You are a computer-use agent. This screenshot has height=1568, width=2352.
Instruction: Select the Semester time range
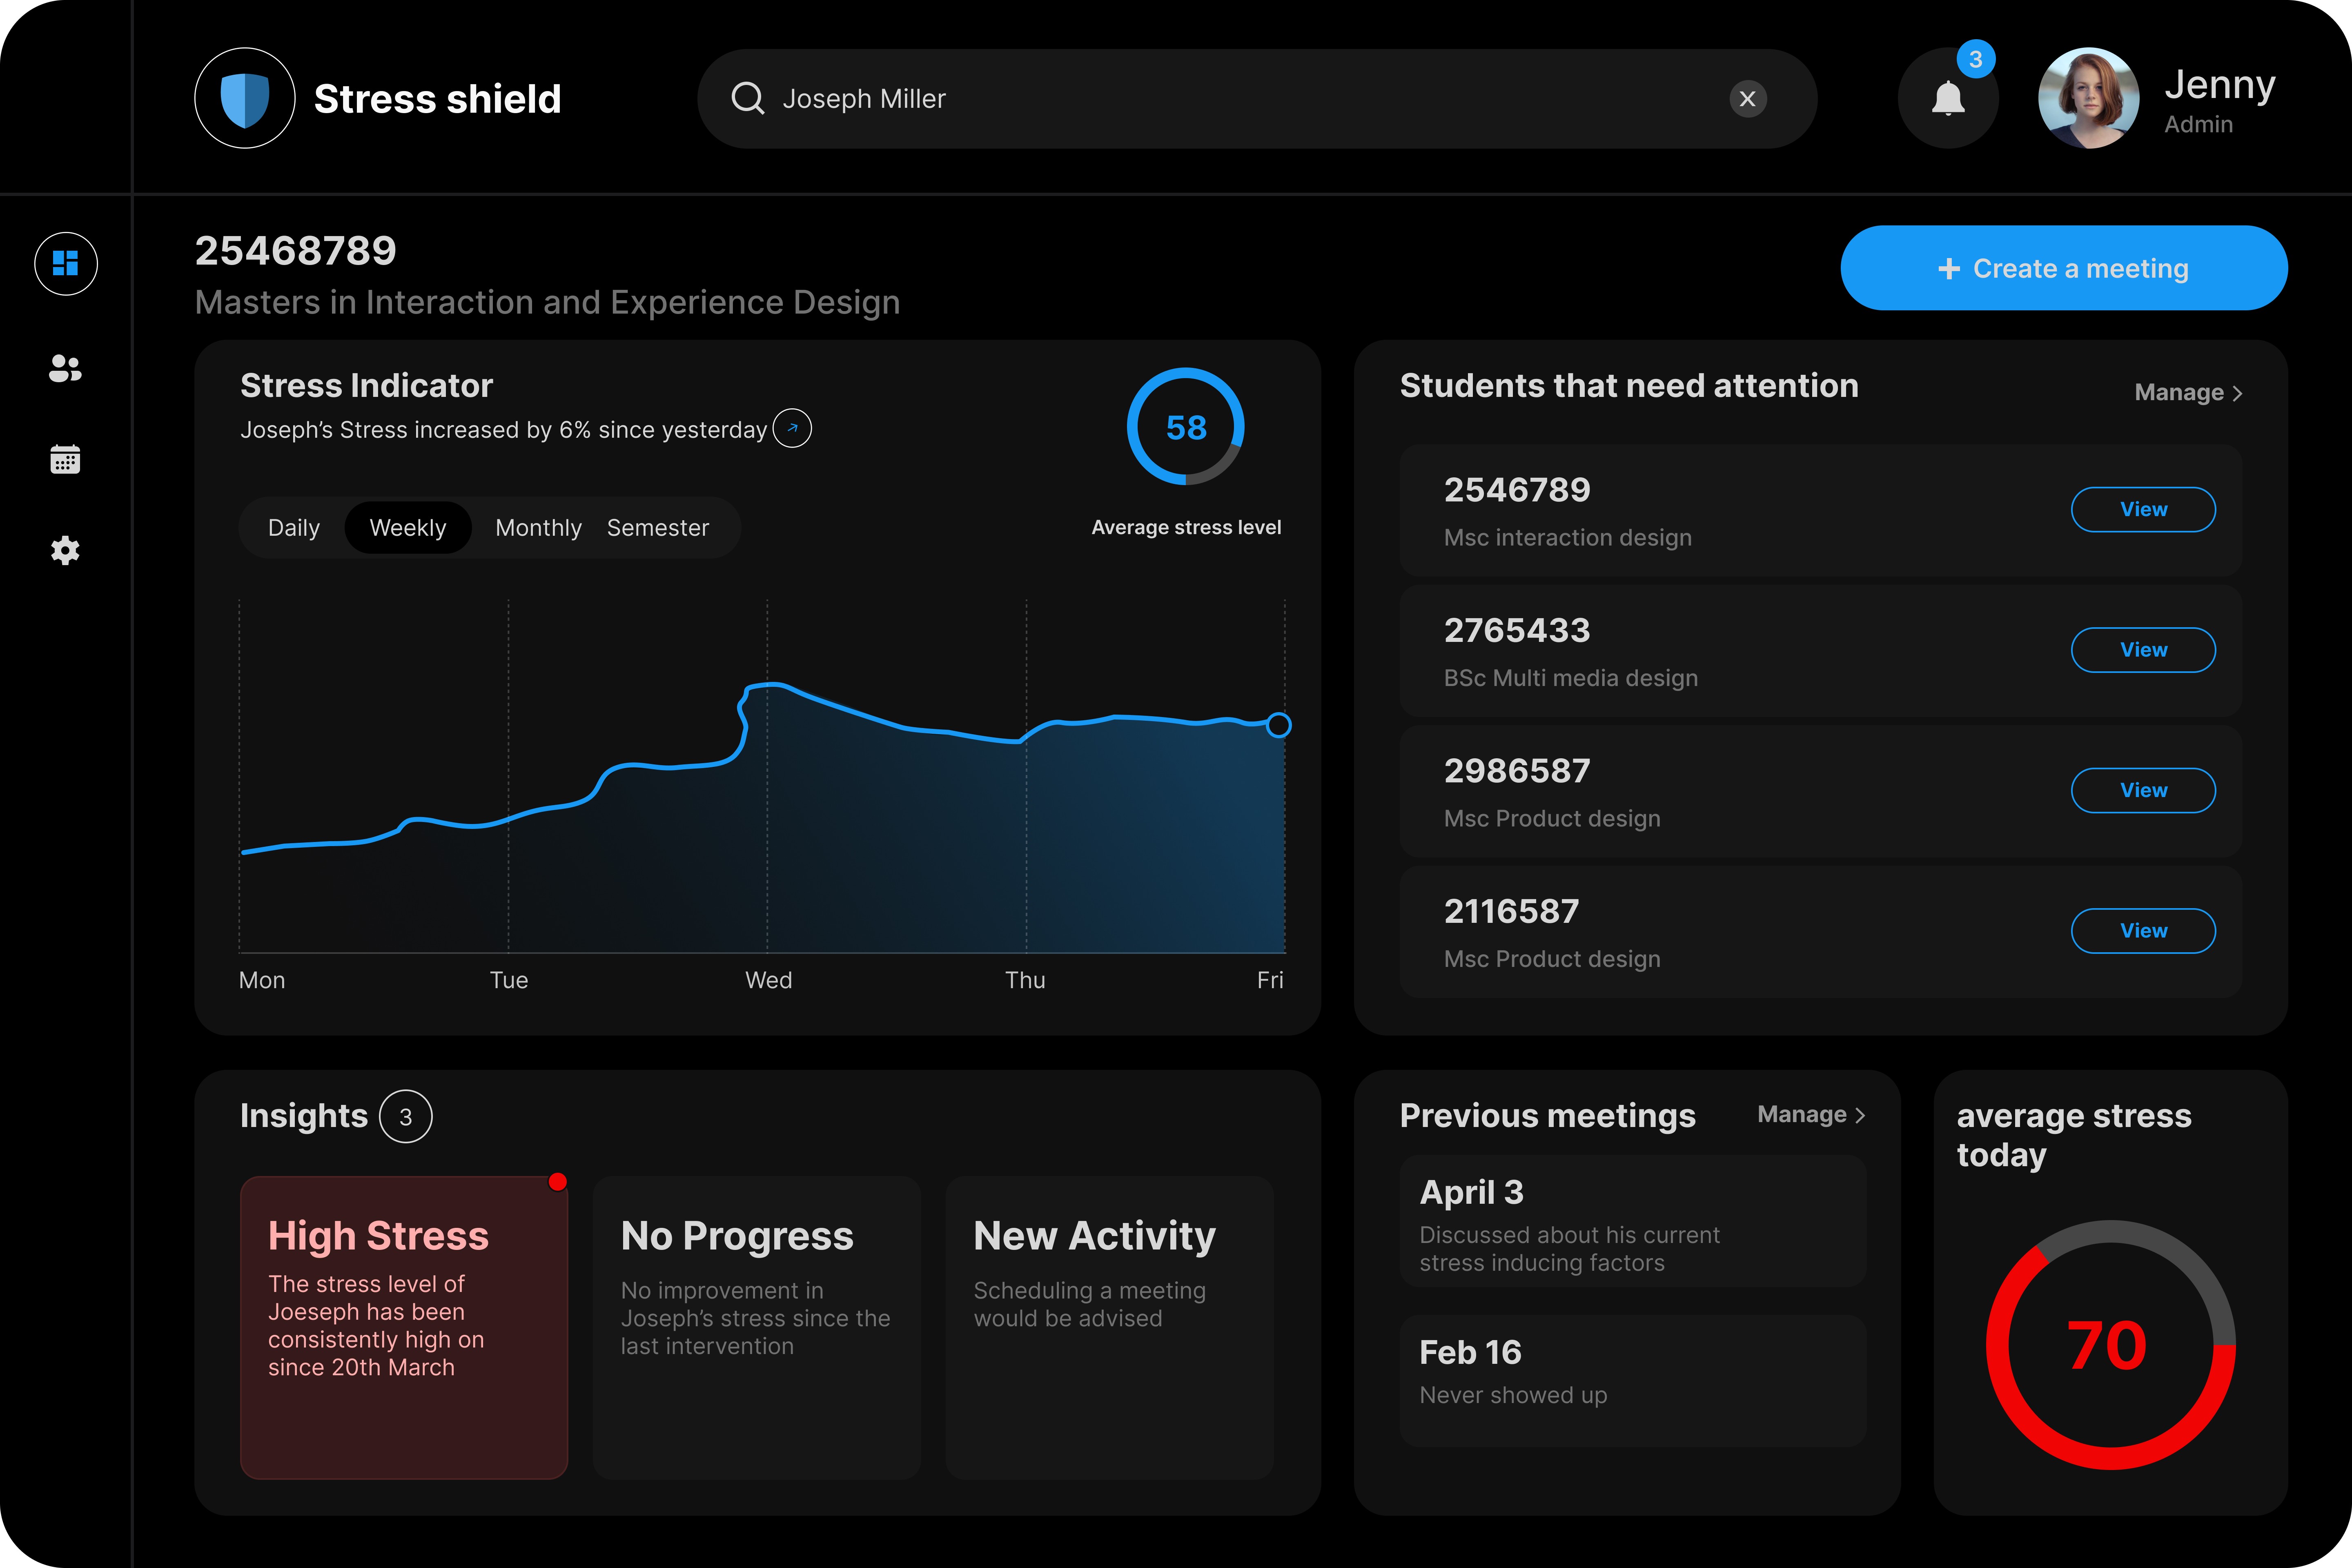(657, 528)
